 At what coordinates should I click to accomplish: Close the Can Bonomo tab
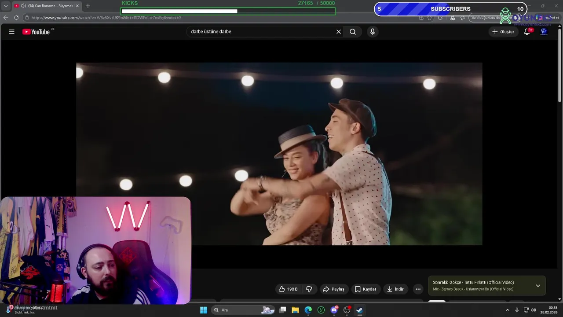(77, 6)
